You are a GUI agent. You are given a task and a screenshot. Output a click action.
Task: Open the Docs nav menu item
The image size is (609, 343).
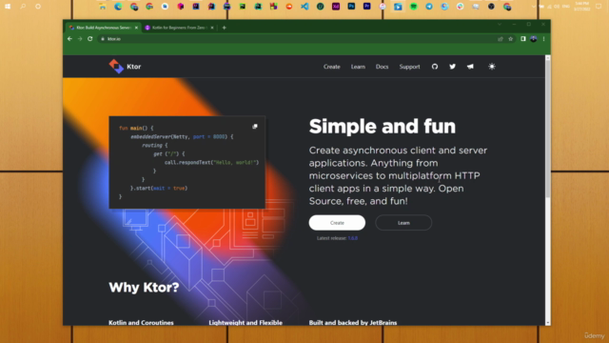(382, 67)
